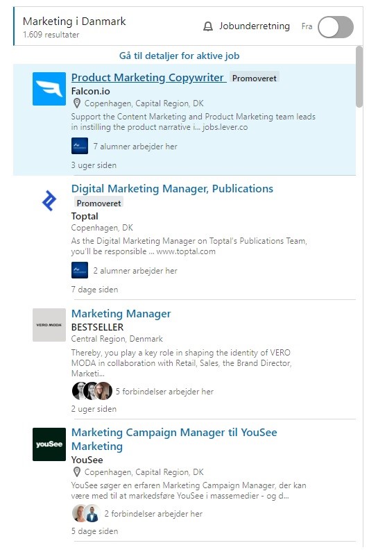Click the VERO MODA logo thumbnail
Image resolution: width=378 pixels, height=559 pixels.
tap(49, 325)
